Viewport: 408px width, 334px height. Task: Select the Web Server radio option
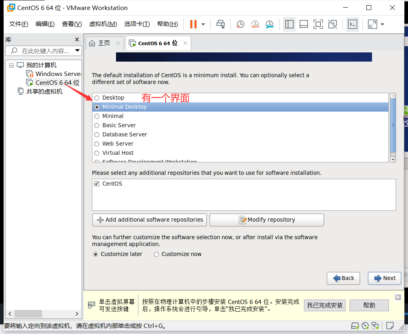[x=97, y=144]
